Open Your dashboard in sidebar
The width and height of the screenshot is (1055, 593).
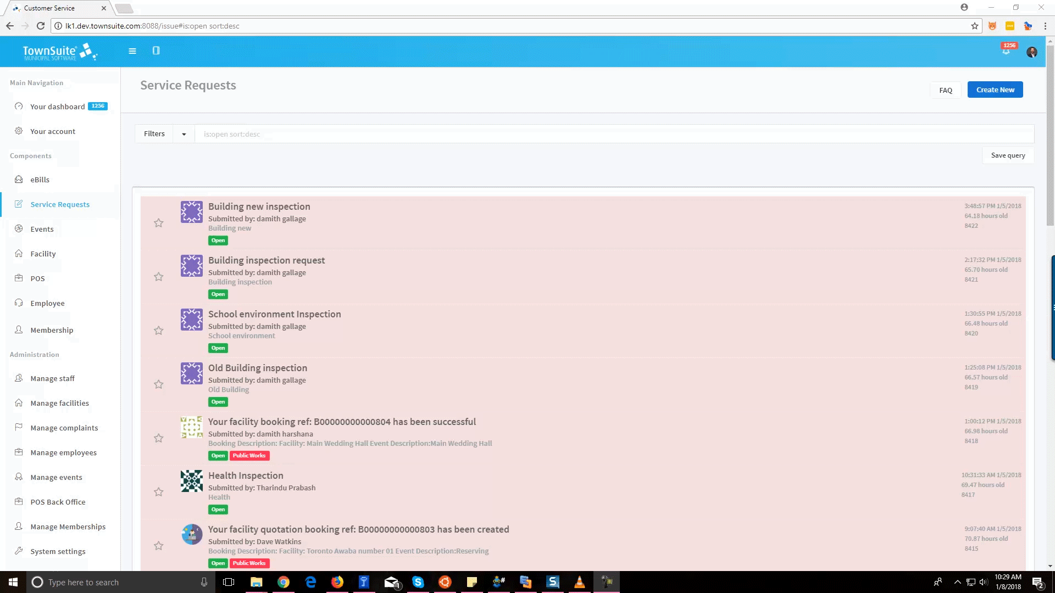(58, 107)
